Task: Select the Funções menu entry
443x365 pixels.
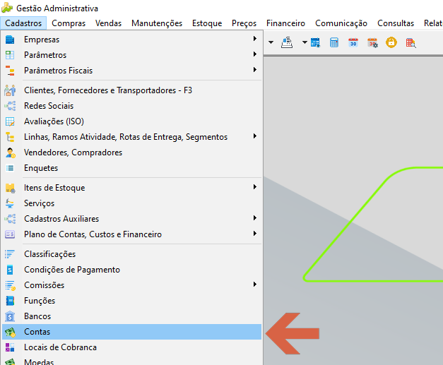Action: tap(131, 301)
